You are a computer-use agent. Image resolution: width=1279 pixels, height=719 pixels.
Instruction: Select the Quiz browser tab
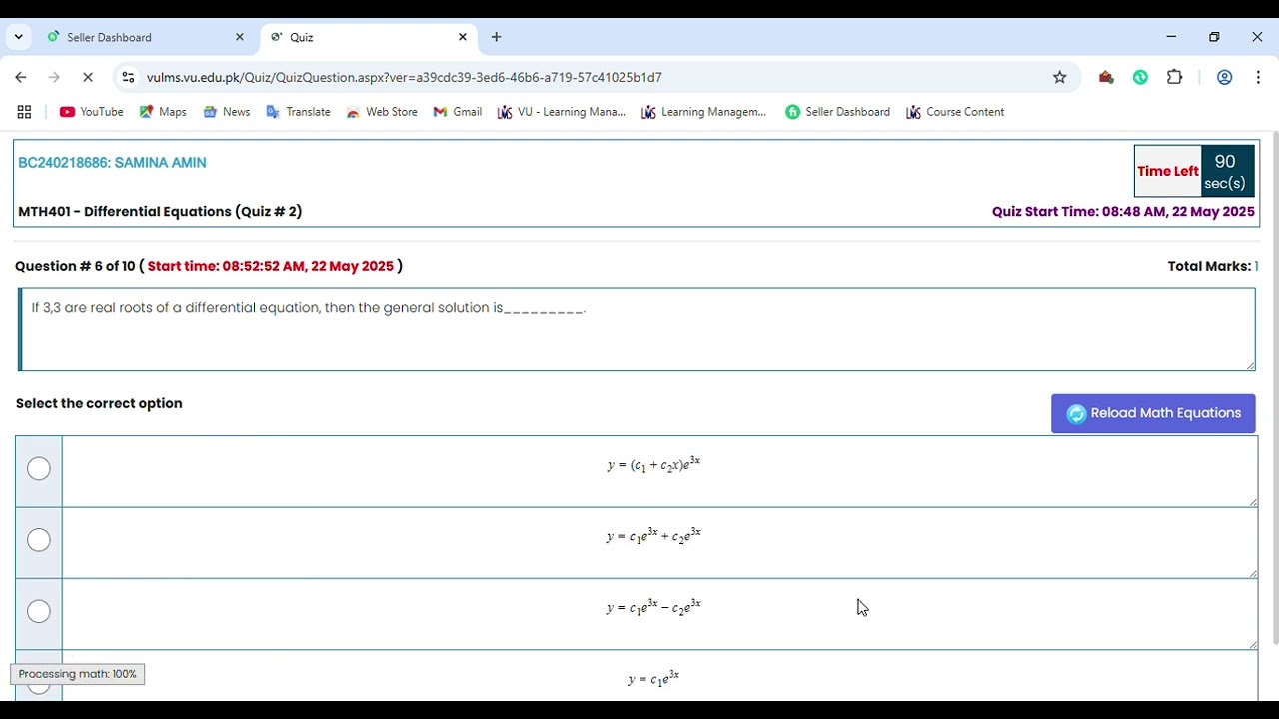tap(370, 37)
